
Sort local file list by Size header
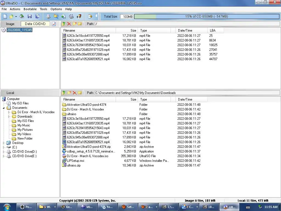(x=127, y=99)
